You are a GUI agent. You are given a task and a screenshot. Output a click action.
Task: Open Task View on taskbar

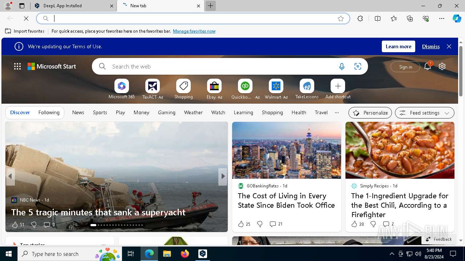click(x=131, y=254)
